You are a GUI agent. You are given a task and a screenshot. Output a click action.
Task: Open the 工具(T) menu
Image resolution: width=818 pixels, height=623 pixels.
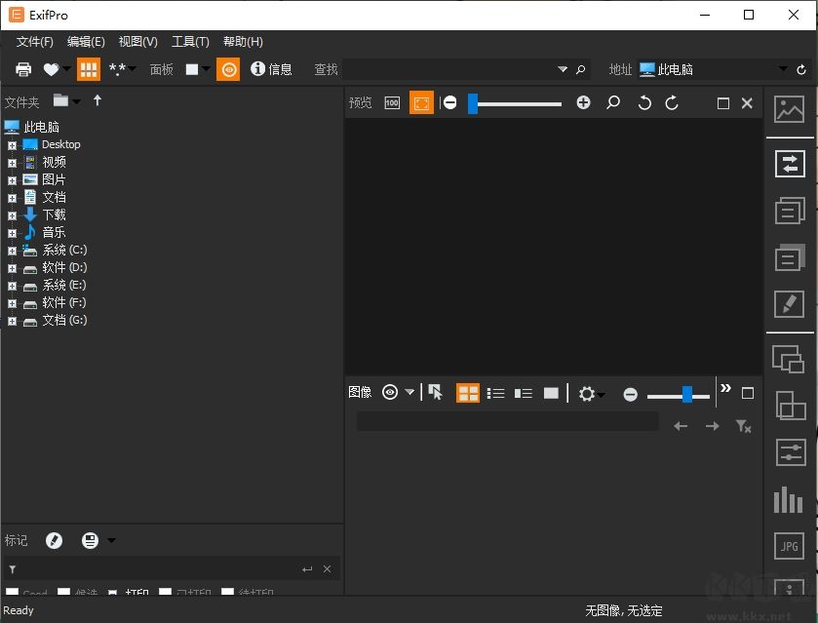189,41
